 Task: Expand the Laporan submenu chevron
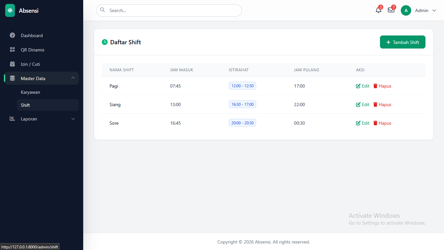[x=73, y=119]
